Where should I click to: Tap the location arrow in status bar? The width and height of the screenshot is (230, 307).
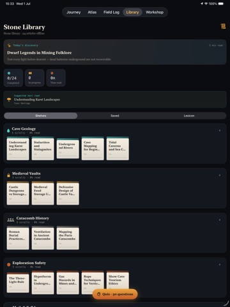(x=202, y=4)
